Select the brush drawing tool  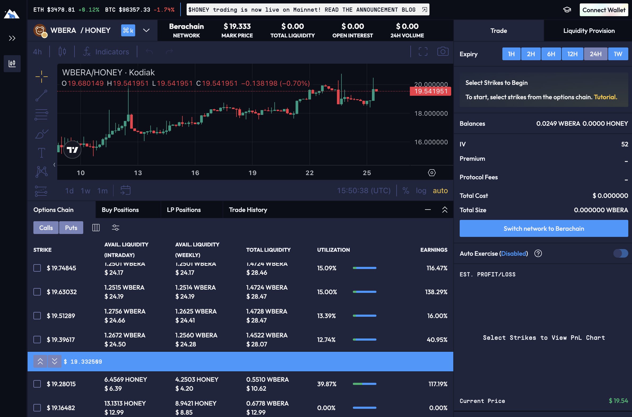click(41, 134)
